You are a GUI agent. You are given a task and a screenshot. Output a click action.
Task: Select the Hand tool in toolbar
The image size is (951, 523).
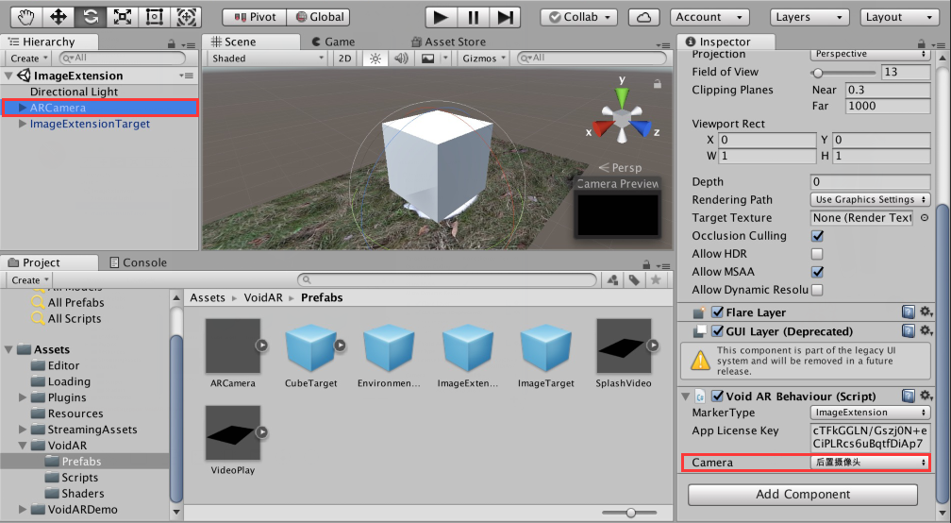[25, 17]
